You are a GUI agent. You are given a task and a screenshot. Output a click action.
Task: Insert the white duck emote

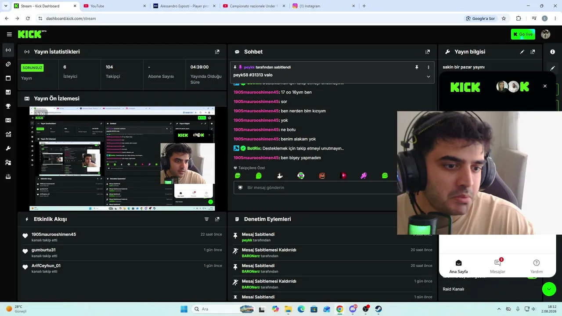[280, 176]
